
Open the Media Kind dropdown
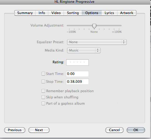(84, 50)
